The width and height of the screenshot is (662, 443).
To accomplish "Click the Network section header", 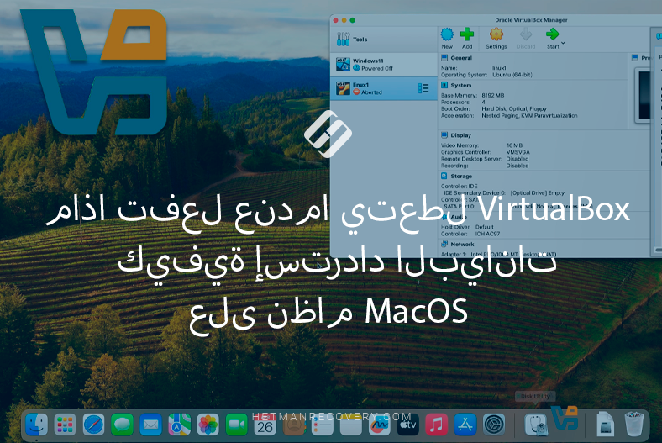I will 462,244.
